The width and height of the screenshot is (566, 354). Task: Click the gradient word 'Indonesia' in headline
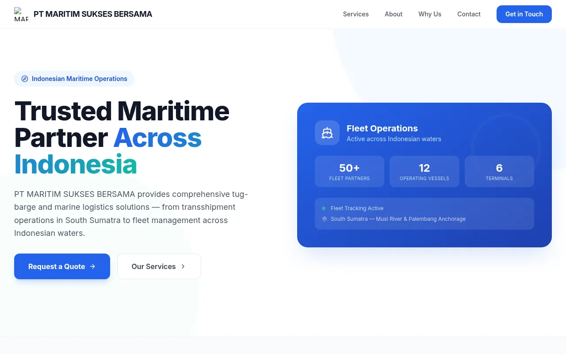[x=76, y=165]
